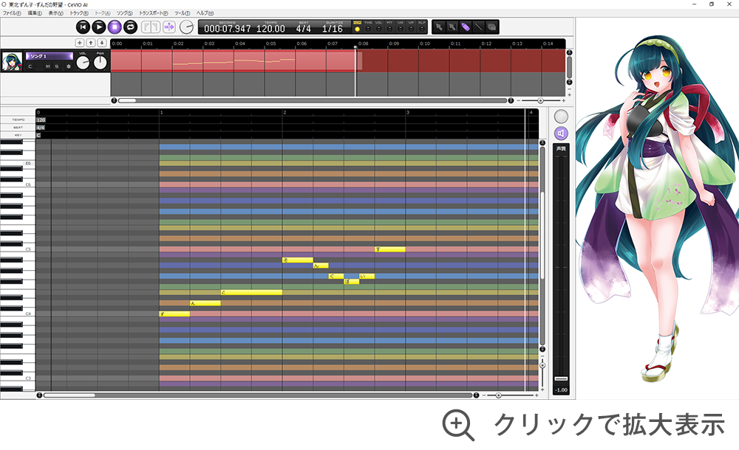This screenshot has height=450, width=739.
Task: Click the timeline zoom slider
Action: (541, 101)
